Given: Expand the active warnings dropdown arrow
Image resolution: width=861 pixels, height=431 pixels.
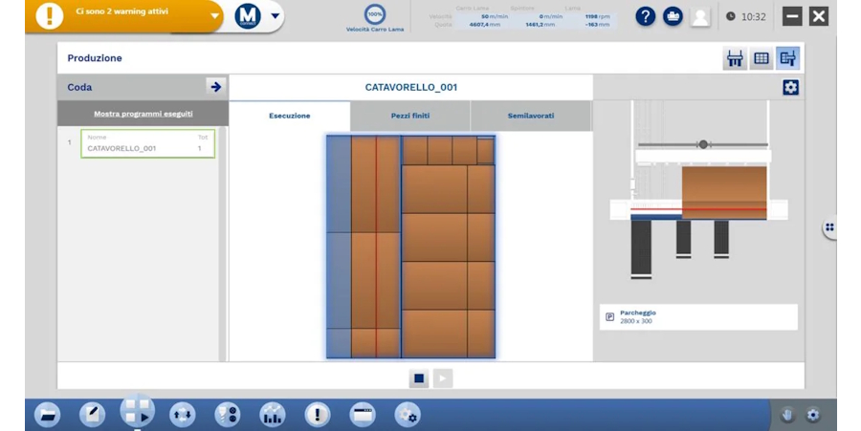Looking at the screenshot, I should pyautogui.click(x=215, y=16).
